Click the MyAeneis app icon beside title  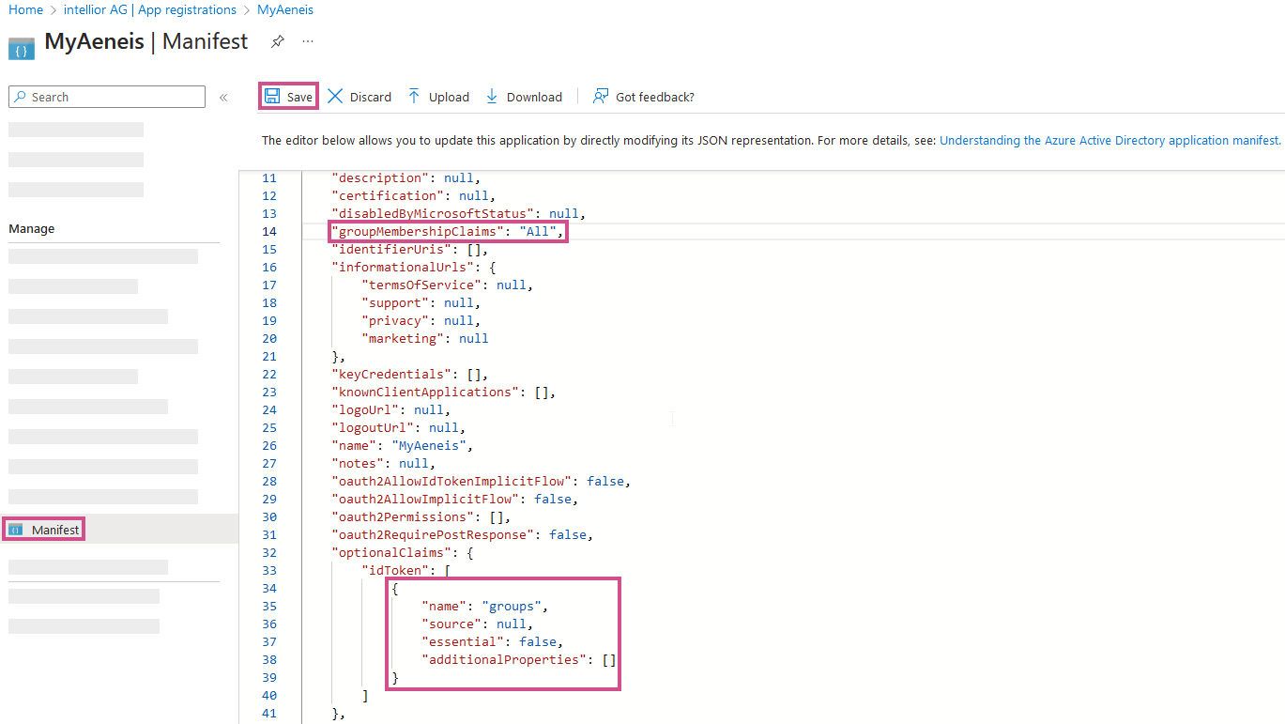point(22,47)
